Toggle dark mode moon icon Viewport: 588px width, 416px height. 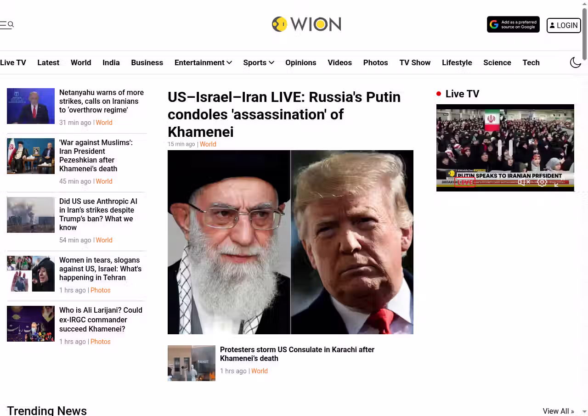point(576,62)
